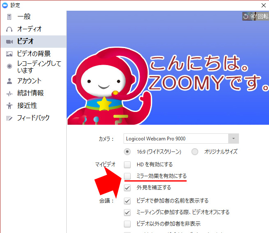The width and height of the screenshot is (269, 233).
Task: Select the 16:9 widescreen radio button
Action: pos(127,151)
